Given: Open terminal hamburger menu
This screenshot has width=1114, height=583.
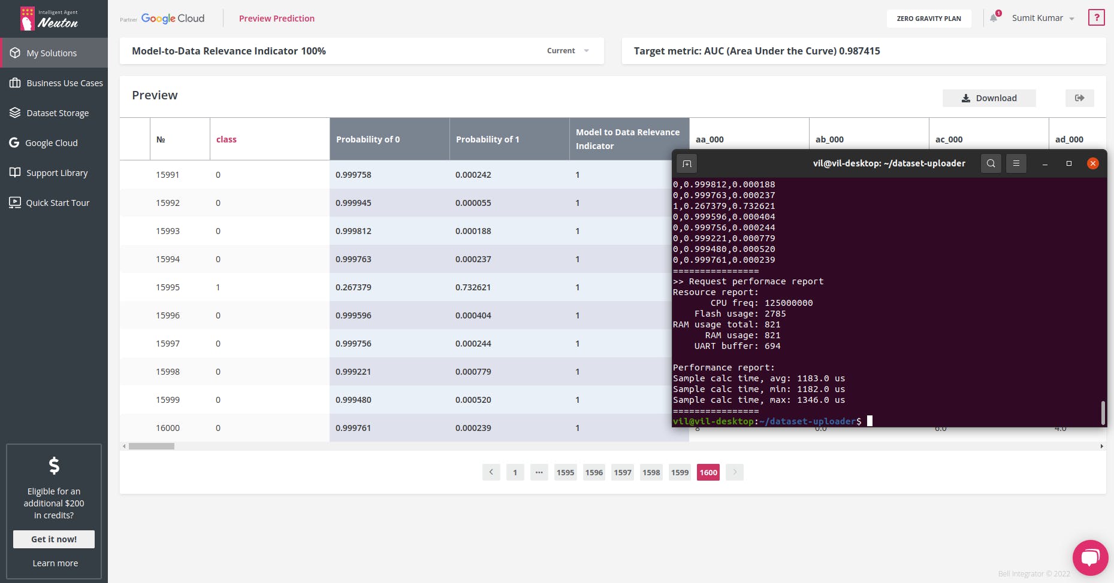Looking at the screenshot, I should tap(1016, 163).
